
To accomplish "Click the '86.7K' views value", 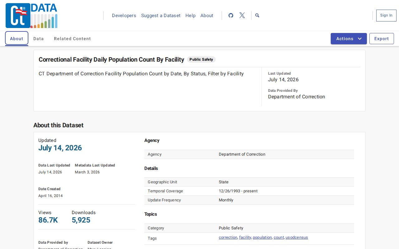I will pyautogui.click(x=48, y=220).
